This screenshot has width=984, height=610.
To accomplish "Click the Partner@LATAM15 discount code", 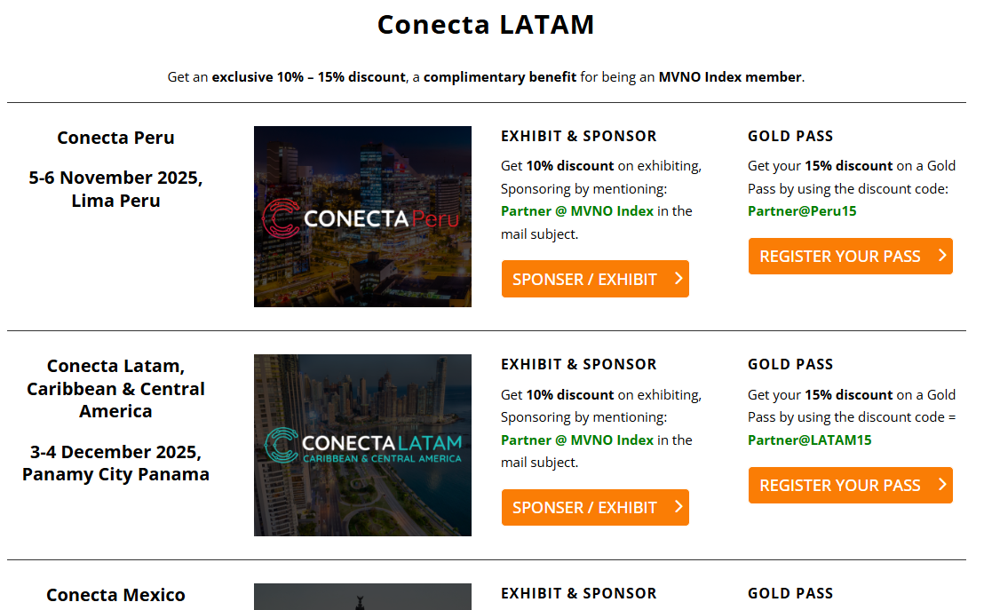I will [811, 440].
